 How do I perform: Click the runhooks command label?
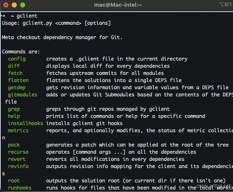20,188
